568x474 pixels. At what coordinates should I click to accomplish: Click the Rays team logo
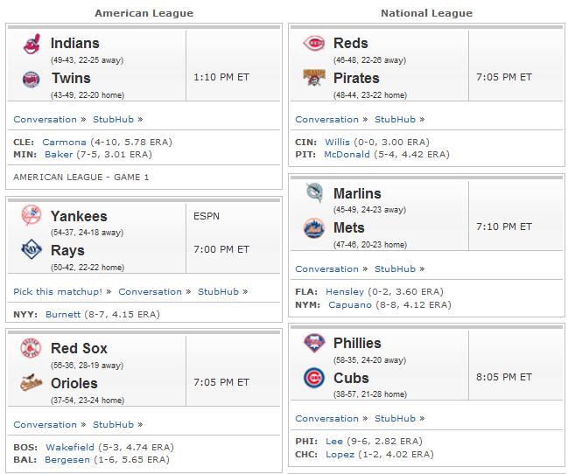coord(32,249)
